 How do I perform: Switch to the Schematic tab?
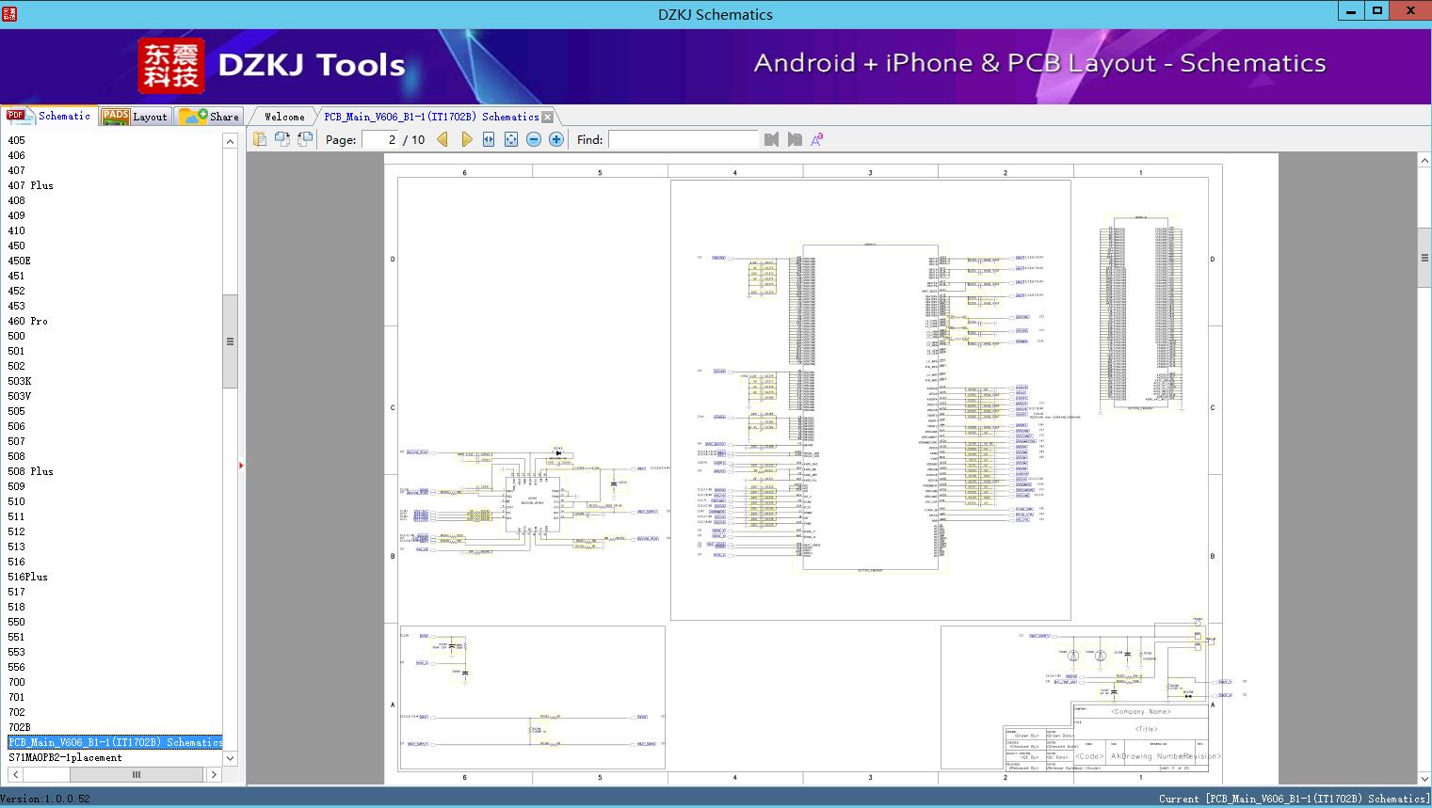point(49,116)
